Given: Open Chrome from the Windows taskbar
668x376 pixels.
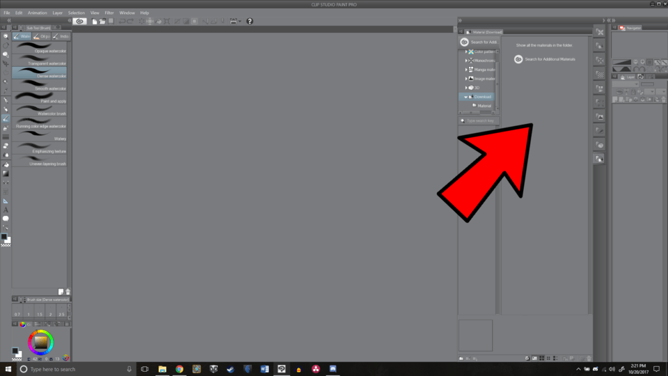Looking at the screenshot, I should pos(179,369).
